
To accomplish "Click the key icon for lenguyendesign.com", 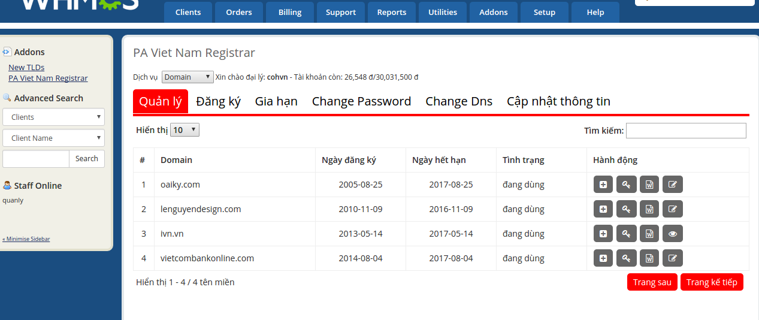I will pos(626,209).
